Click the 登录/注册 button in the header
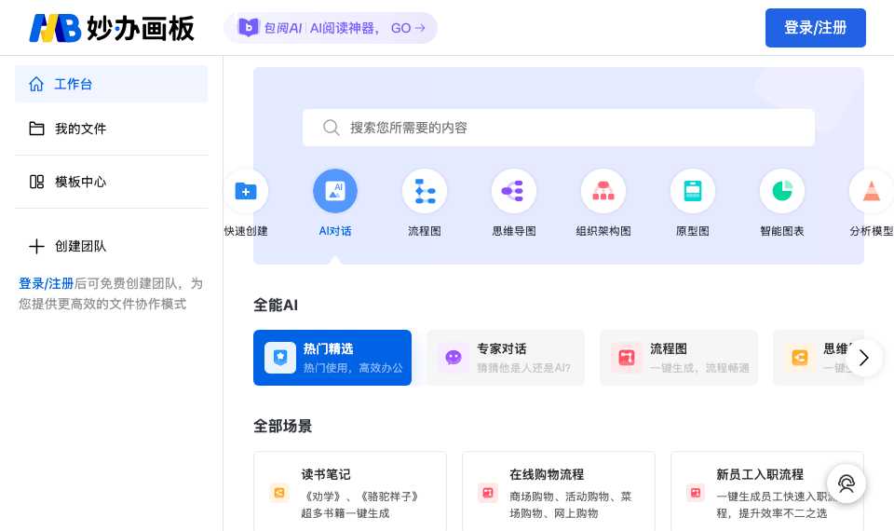 [816, 28]
